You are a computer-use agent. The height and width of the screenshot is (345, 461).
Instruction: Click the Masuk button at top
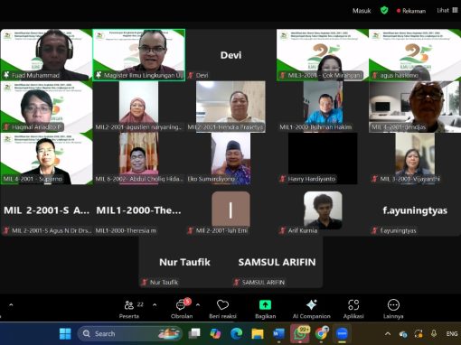click(x=362, y=11)
